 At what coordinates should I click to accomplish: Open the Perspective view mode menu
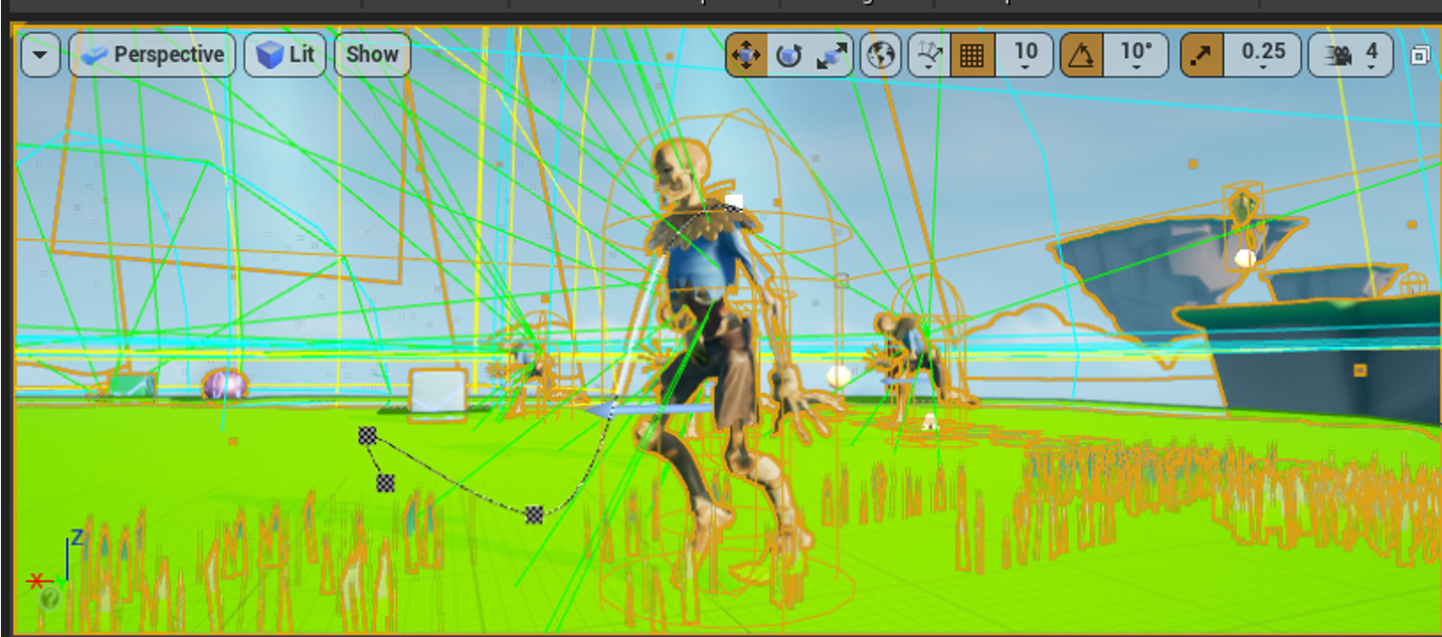[152, 55]
